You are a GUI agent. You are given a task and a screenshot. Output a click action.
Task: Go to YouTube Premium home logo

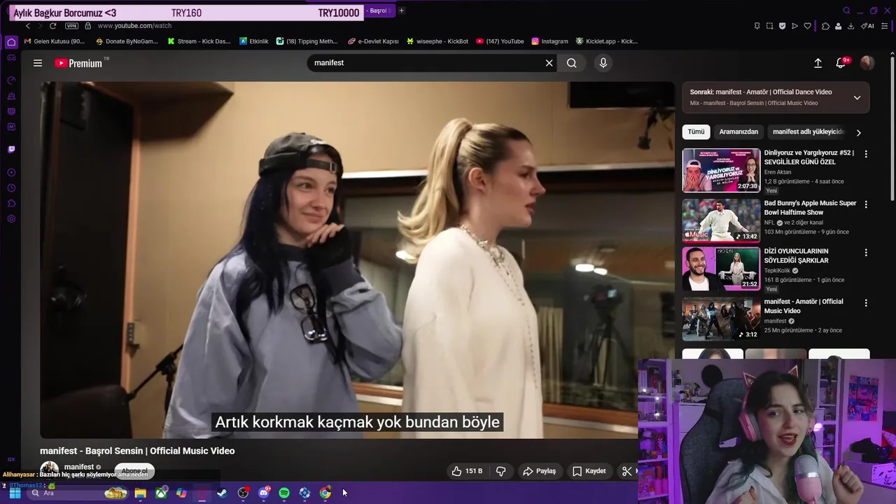point(79,63)
